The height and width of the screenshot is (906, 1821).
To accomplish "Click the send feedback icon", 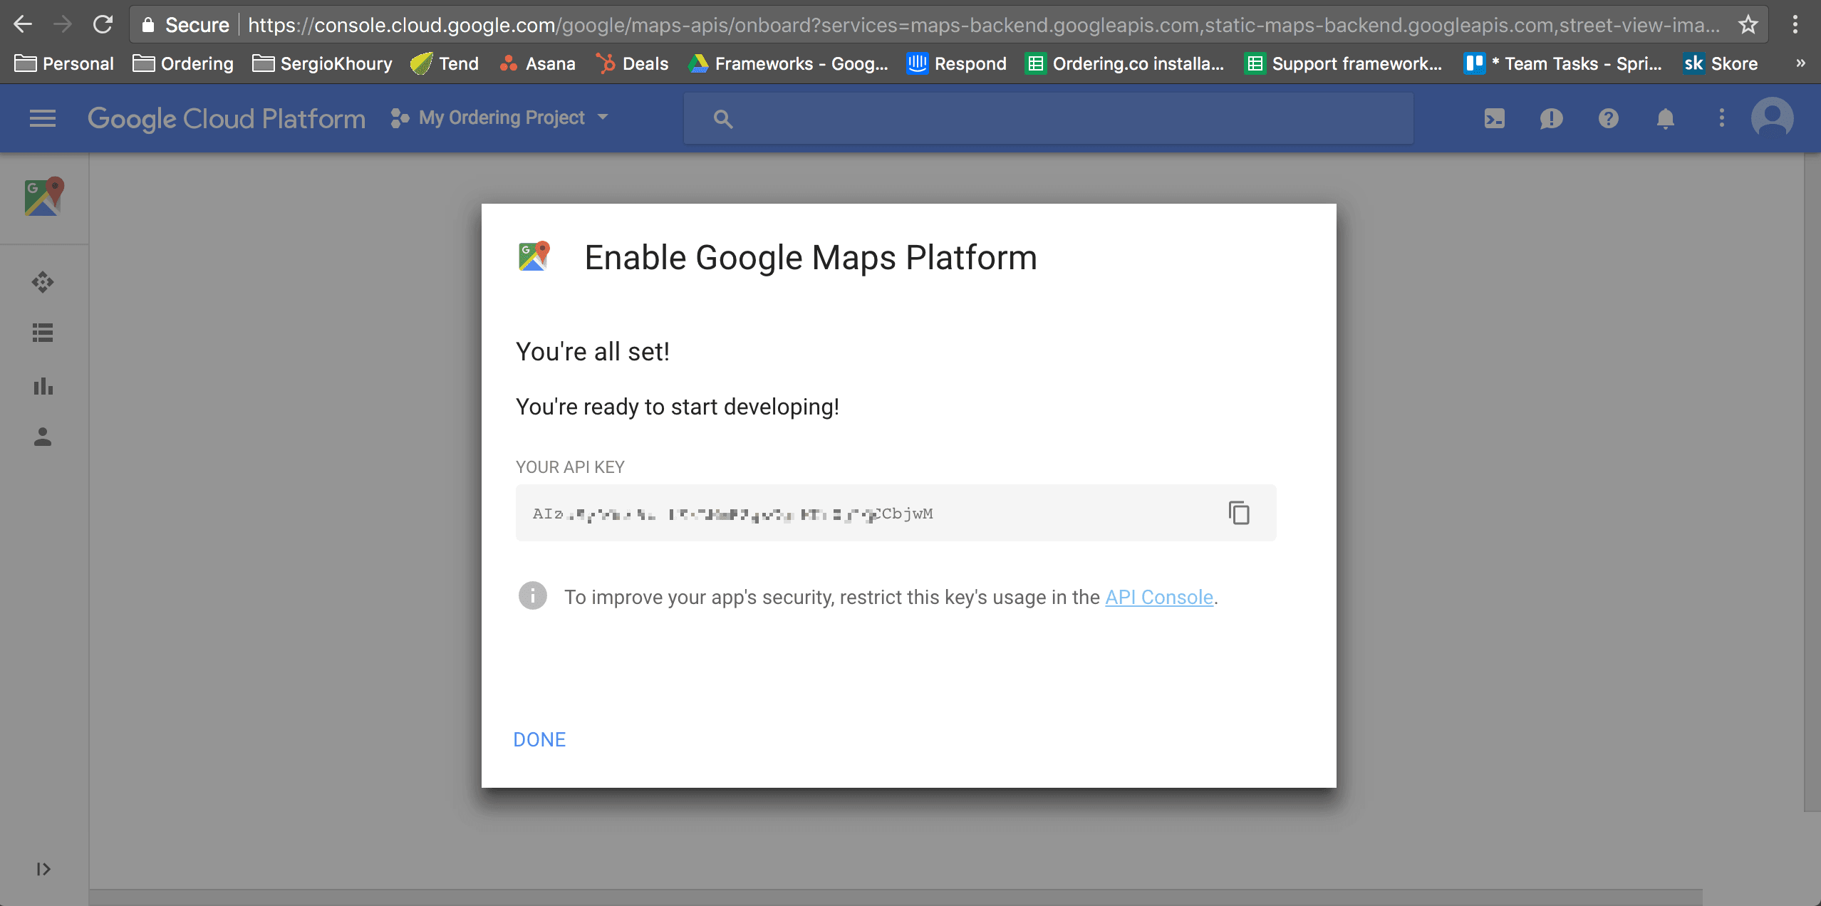I will 1551,118.
